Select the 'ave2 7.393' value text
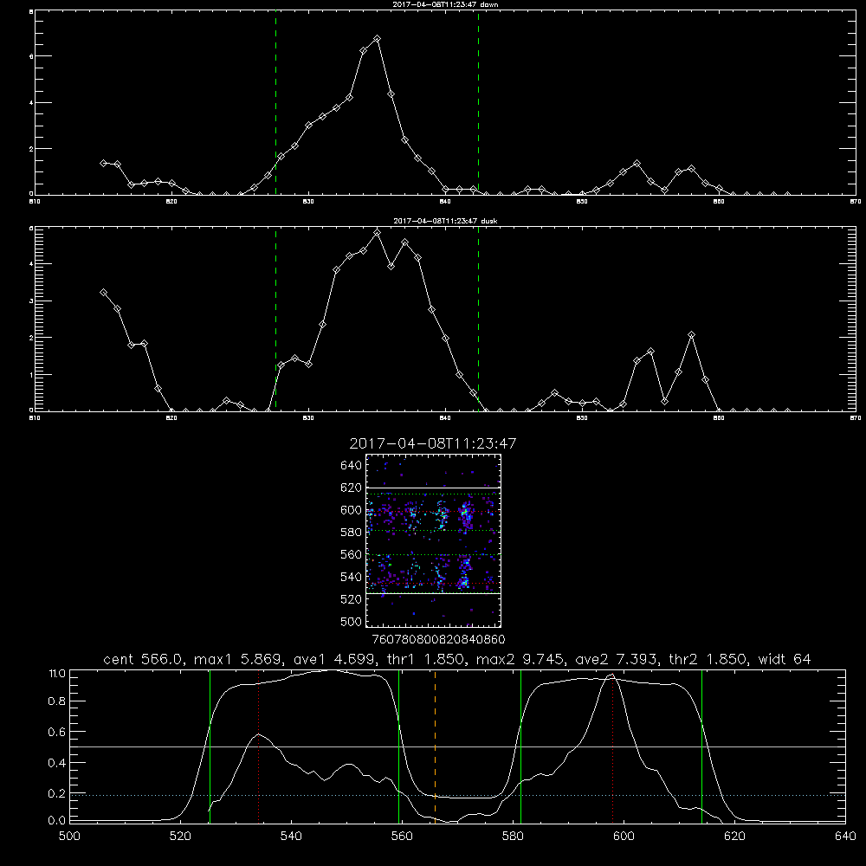Image resolution: width=866 pixels, height=866 pixels. [617, 659]
